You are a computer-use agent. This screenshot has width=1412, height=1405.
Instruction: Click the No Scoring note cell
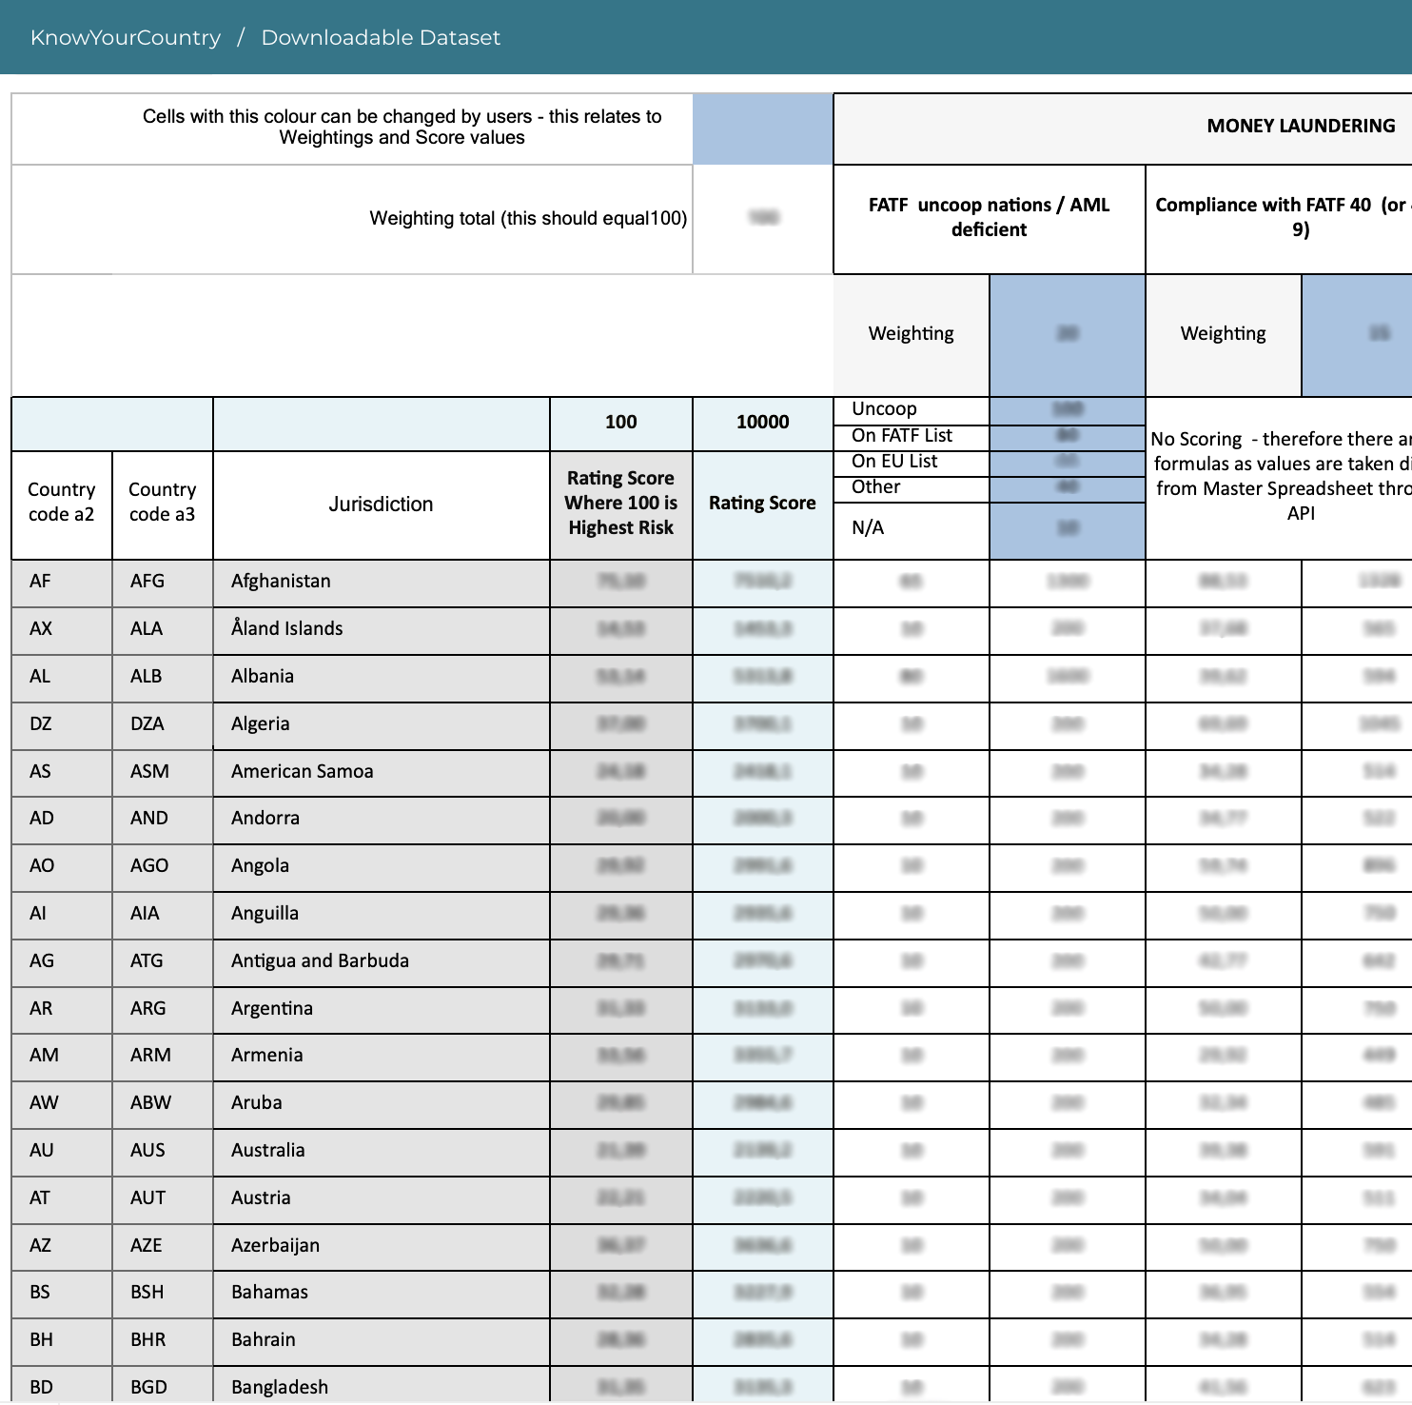1280,478
